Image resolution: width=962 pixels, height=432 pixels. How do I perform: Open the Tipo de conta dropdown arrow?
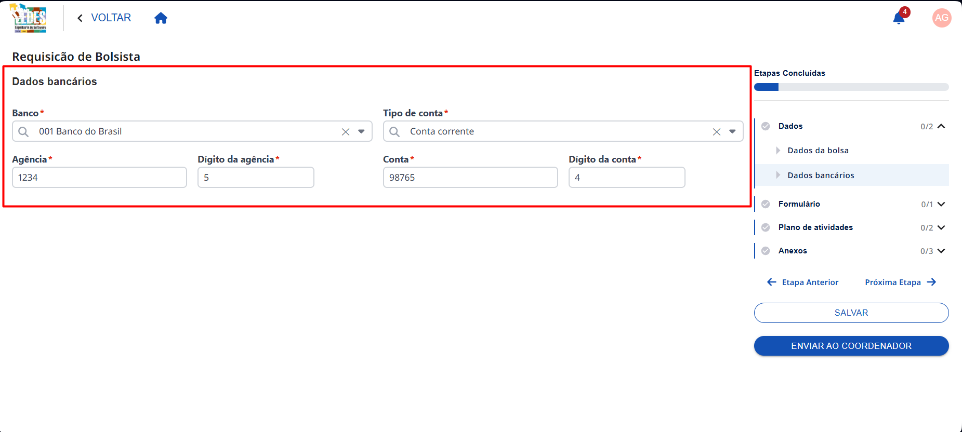[732, 131]
